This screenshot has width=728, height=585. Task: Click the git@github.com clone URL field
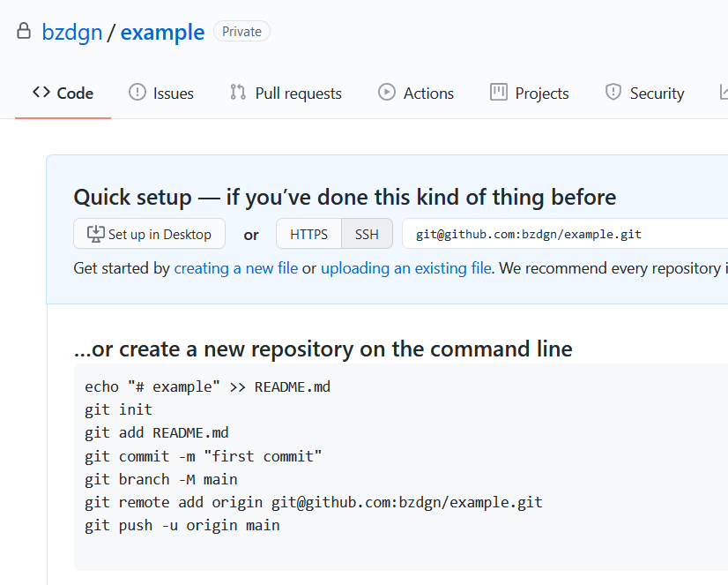coord(565,234)
